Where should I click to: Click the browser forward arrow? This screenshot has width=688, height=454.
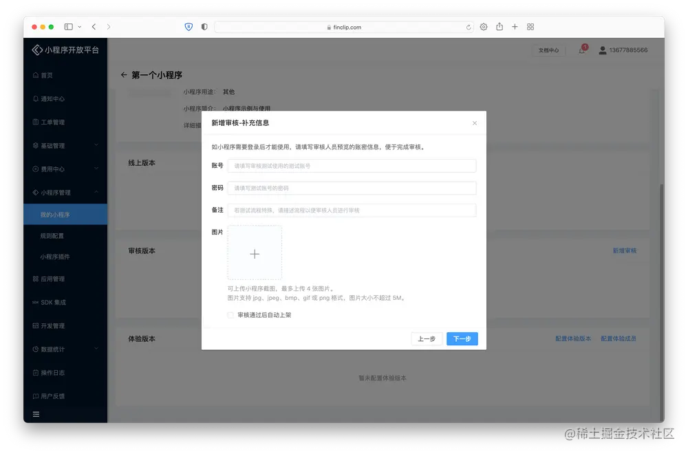click(109, 27)
